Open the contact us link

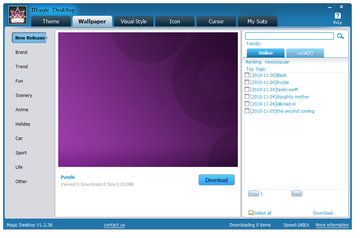click(x=114, y=225)
